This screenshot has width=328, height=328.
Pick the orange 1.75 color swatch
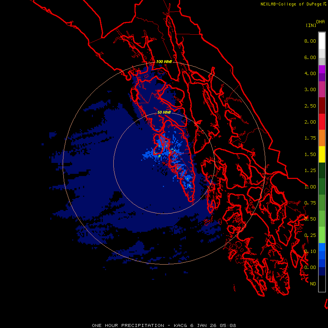pyautogui.click(x=322, y=138)
